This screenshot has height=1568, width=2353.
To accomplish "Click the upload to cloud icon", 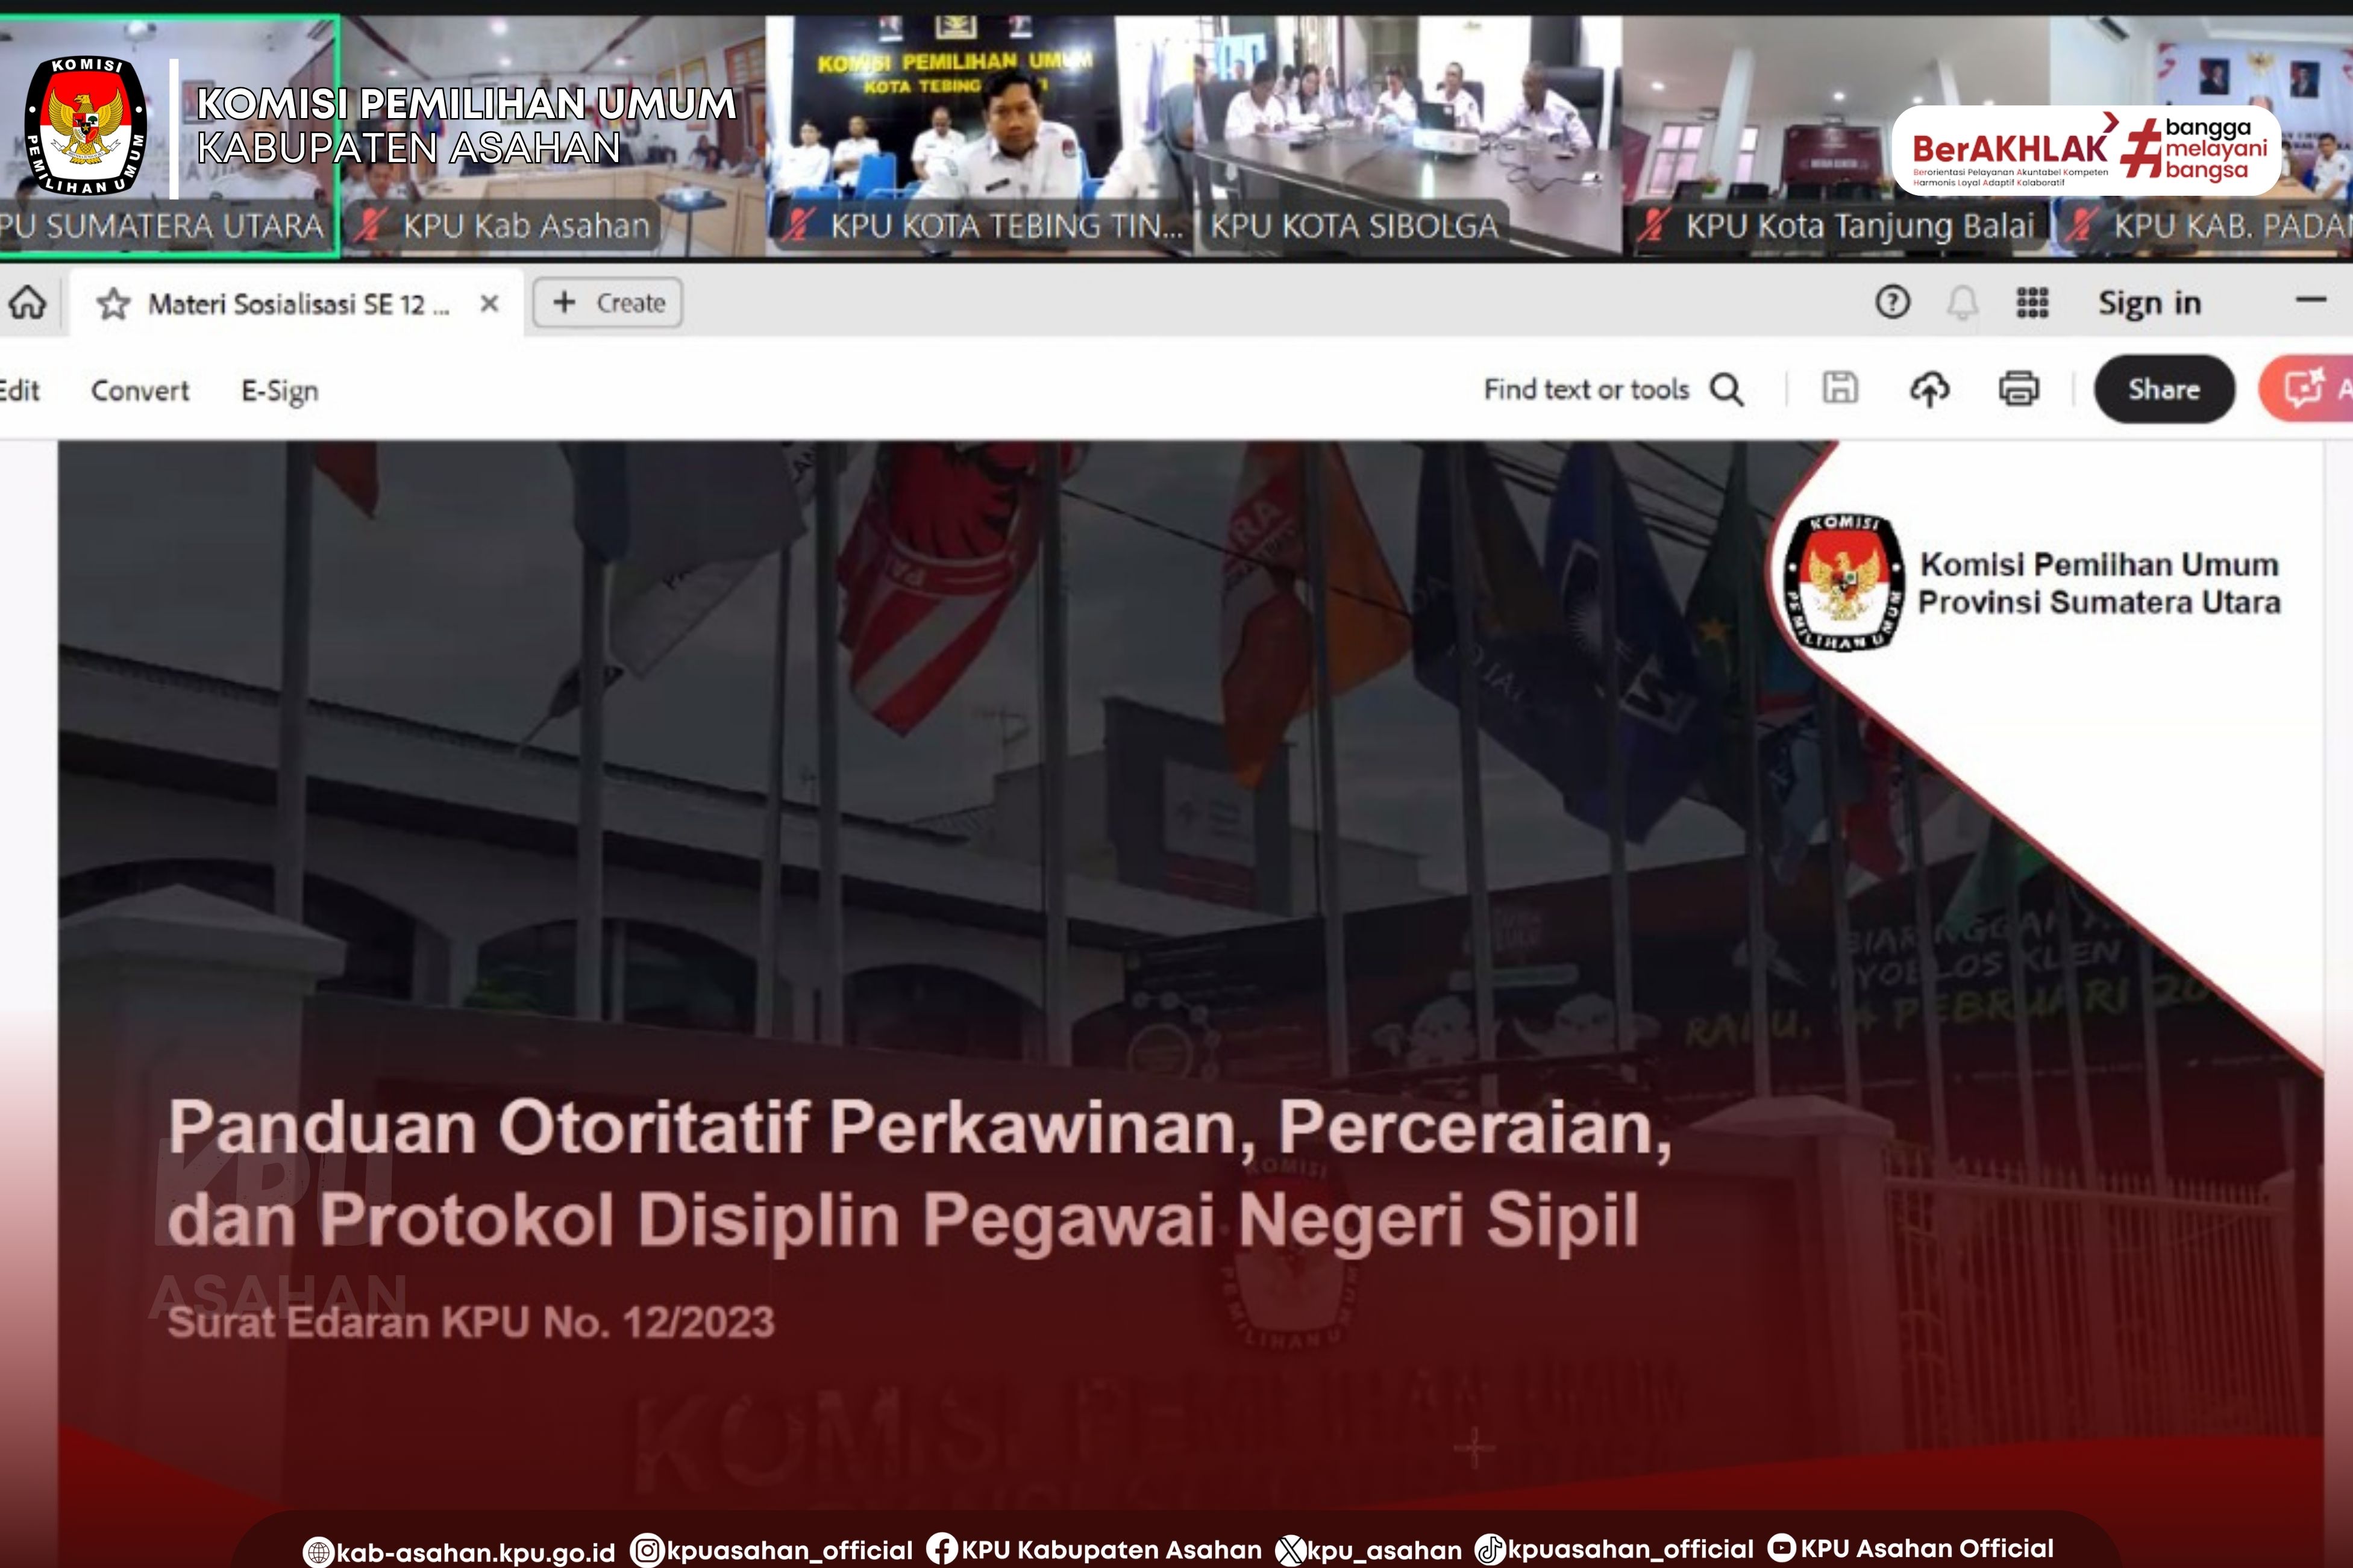I will [1930, 389].
